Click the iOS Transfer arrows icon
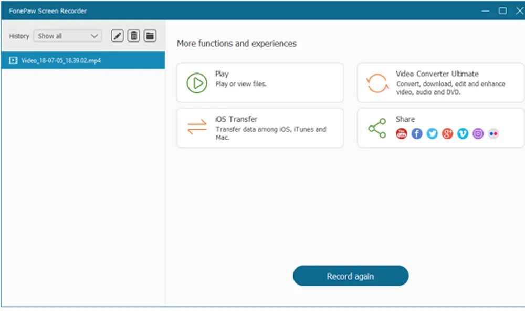The height and width of the screenshot is (315, 525). click(197, 127)
